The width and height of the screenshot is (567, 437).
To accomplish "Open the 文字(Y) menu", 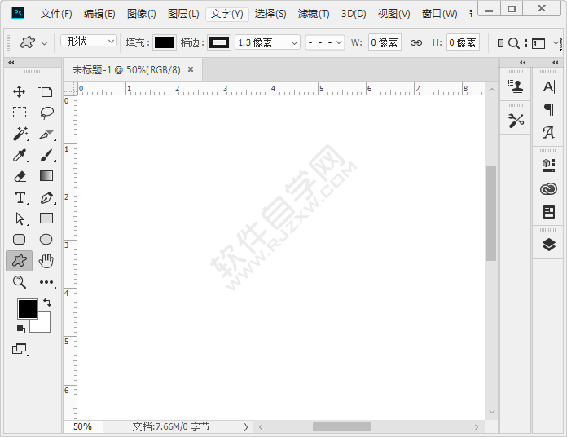I will pyautogui.click(x=227, y=14).
